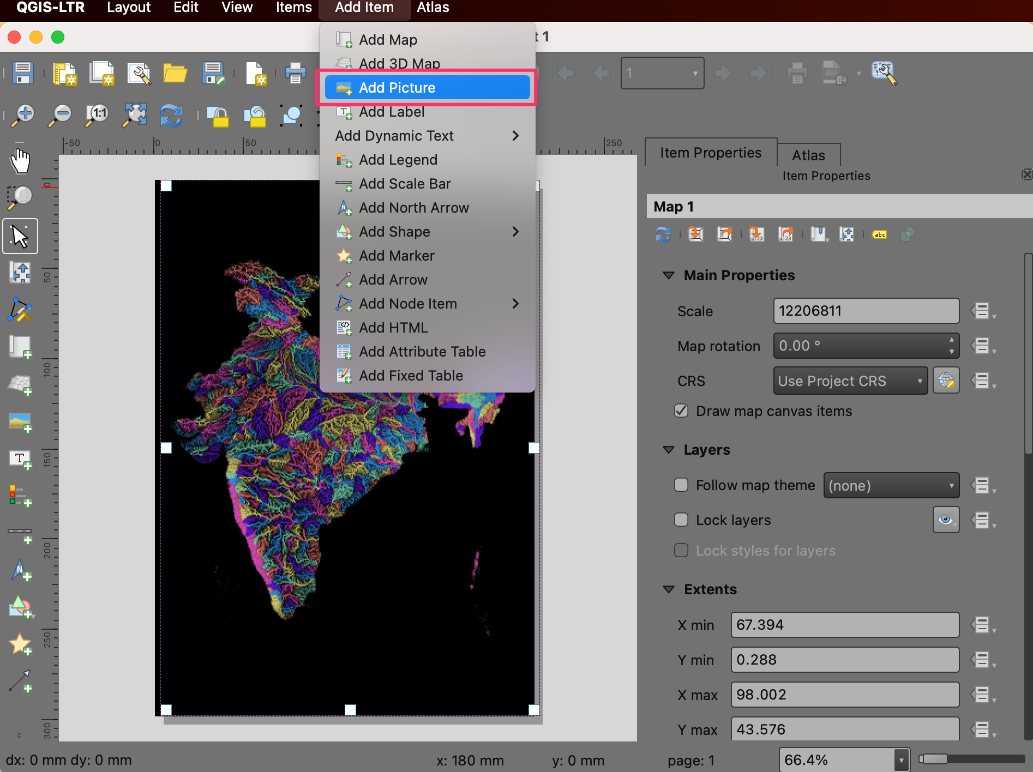Click the Select CRS globe button
The width and height of the screenshot is (1033, 772).
(x=946, y=381)
